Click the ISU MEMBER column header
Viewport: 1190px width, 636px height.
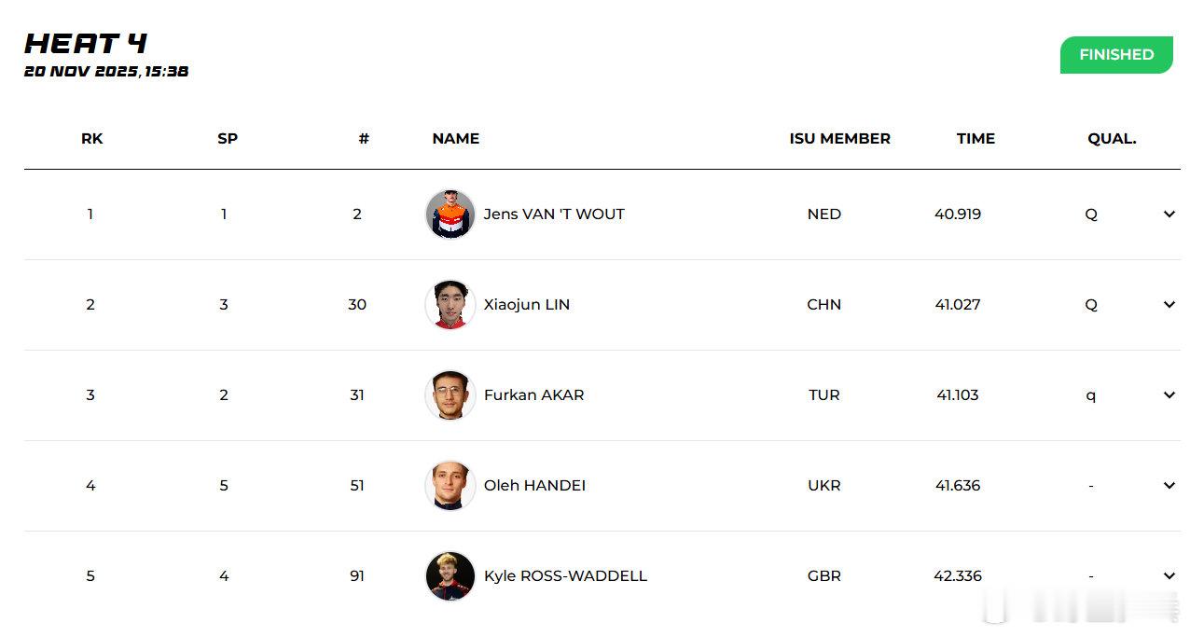839,138
